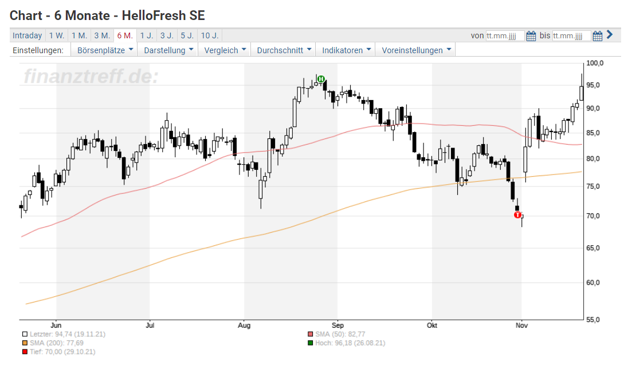Focus the 'von' start date field
Viewport: 628px width, 366px height.
point(505,36)
